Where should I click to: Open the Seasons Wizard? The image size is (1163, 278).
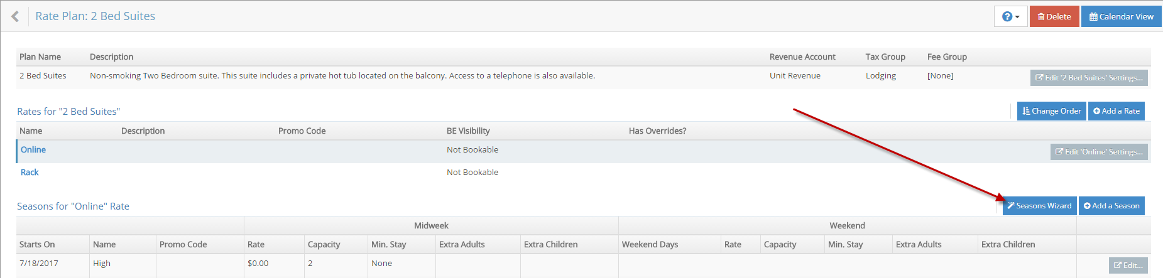coord(1039,206)
